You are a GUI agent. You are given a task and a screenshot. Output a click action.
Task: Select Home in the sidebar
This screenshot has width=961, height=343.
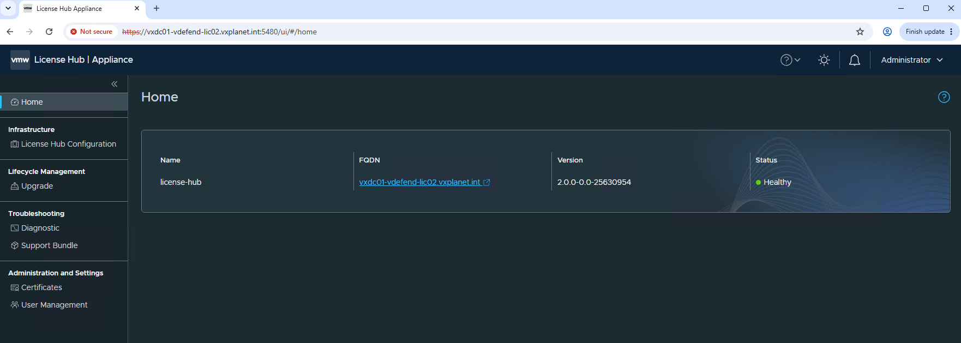pyautogui.click(x=64, y=102)
